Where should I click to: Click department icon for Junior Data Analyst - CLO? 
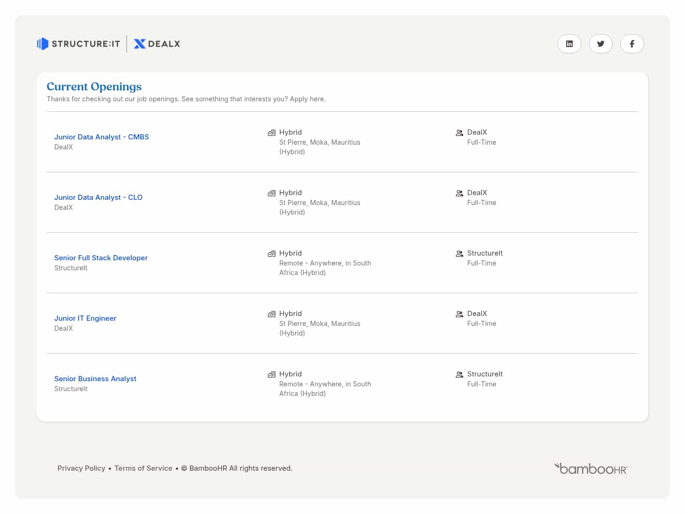[x=460, y=193]
